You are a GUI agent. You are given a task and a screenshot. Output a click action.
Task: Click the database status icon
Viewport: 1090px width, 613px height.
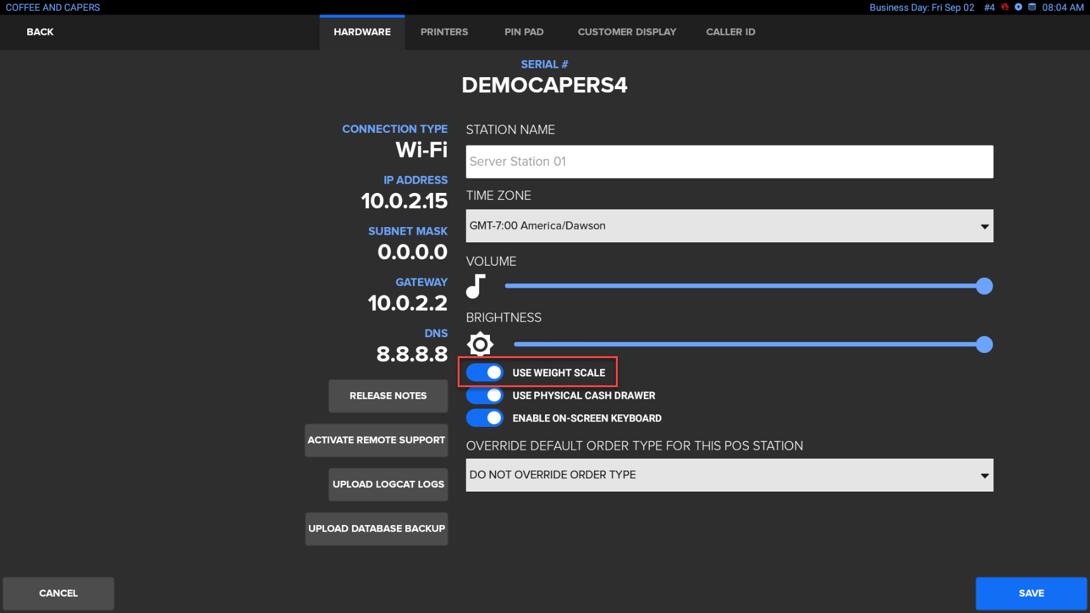pyautogui.click(x=1032, y=8)
